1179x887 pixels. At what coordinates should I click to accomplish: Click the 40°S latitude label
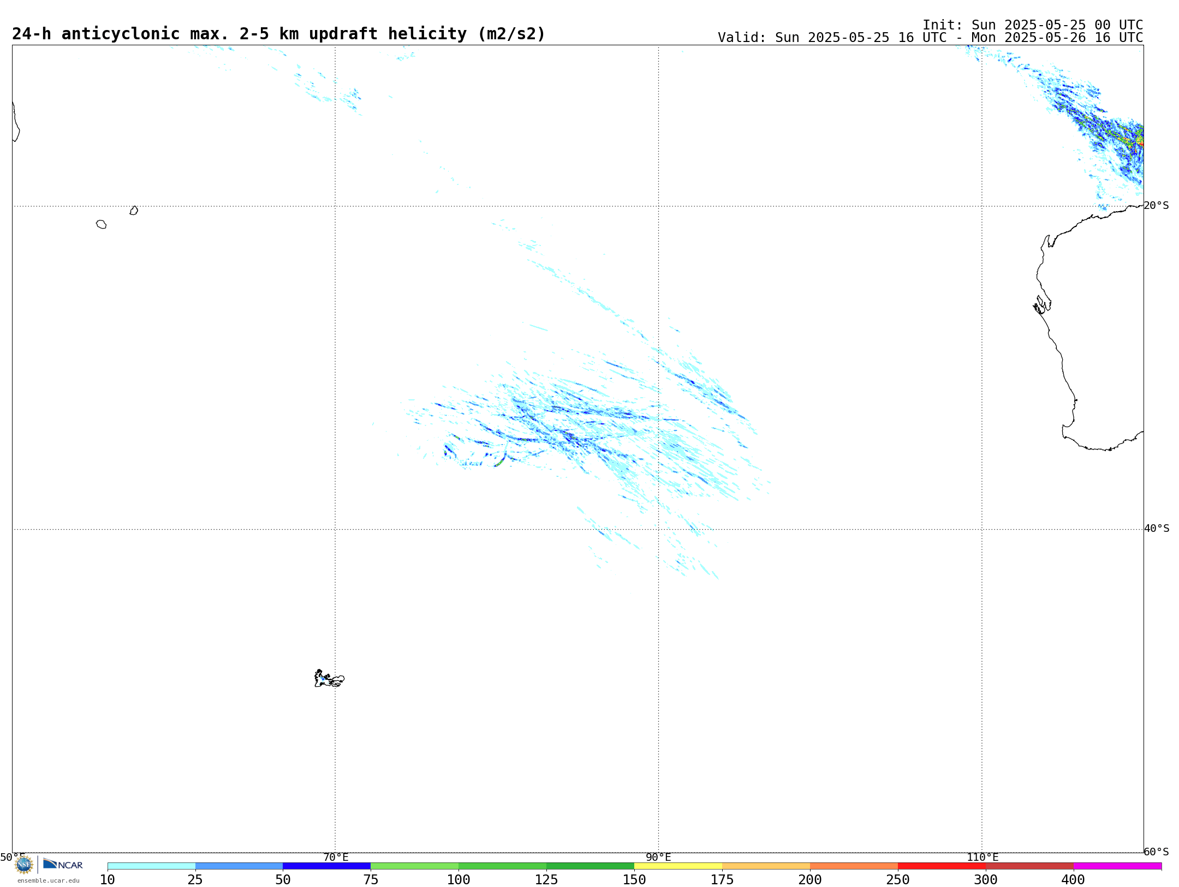pyautogui.click(x=1157, y=529)
